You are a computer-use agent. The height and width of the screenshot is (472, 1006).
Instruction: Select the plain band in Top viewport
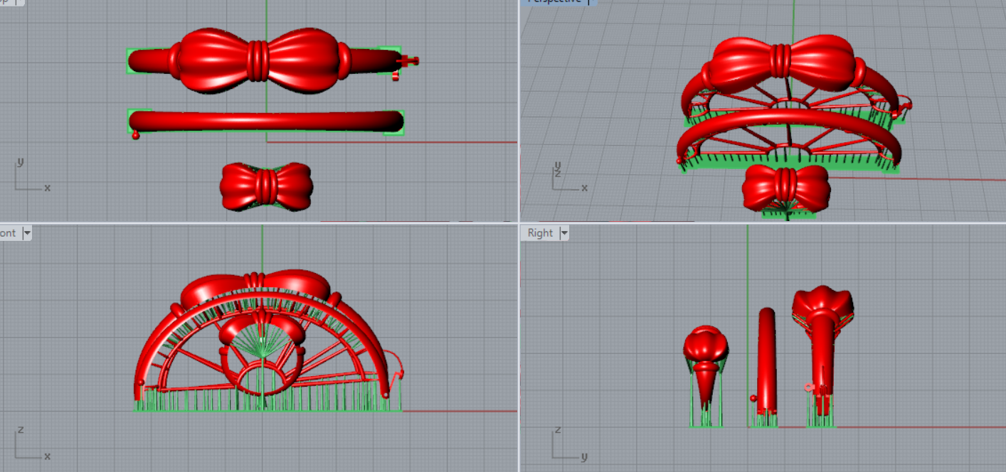tap(265, 121)
